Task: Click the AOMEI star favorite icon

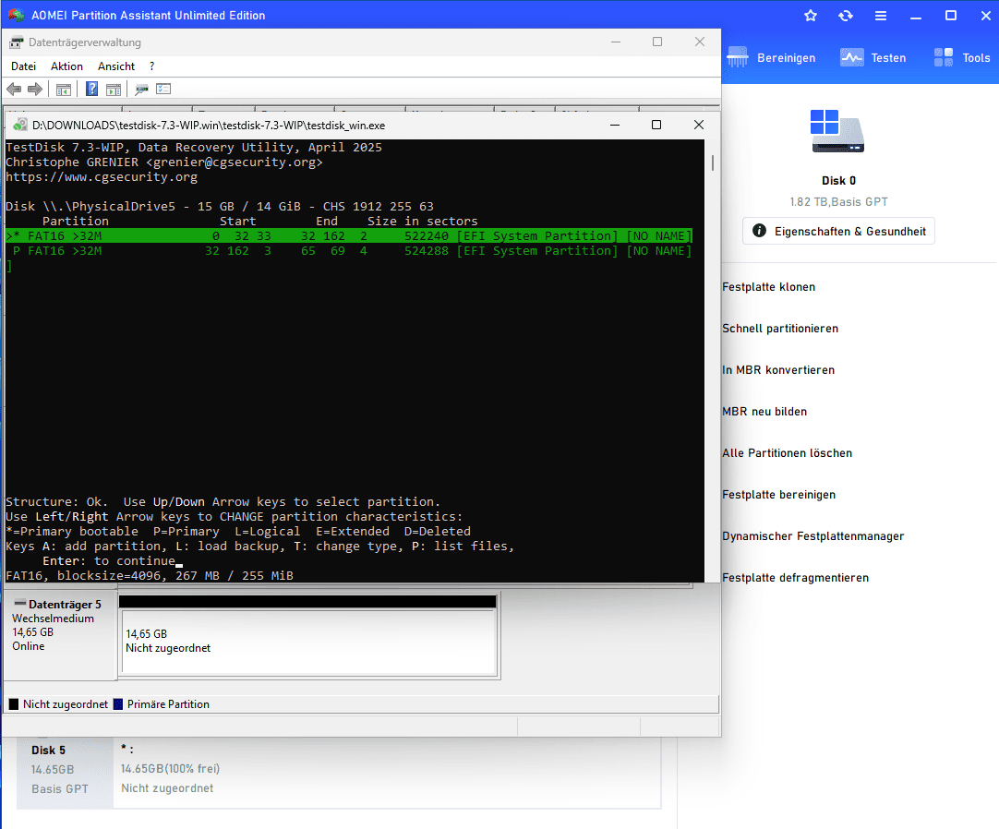Action: pyautogui.click(x=811, y=16)
